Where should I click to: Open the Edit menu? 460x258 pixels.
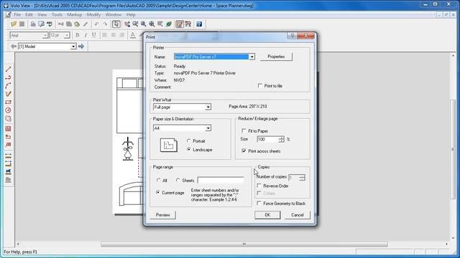(x=29, y=14)
